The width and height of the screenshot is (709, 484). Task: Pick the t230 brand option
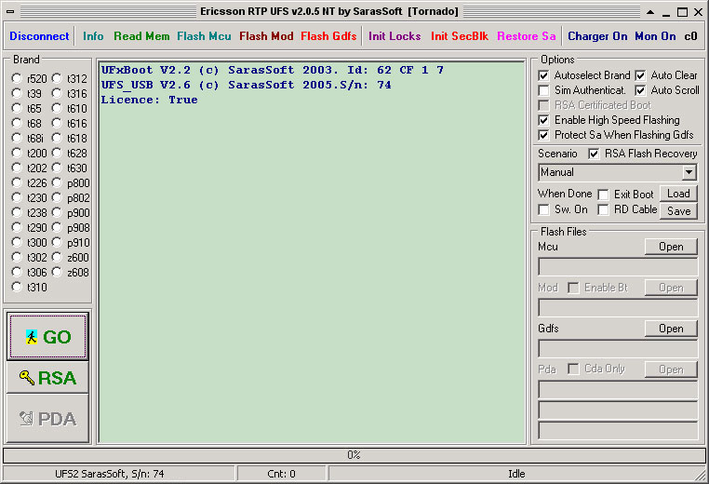click(17, 197)
